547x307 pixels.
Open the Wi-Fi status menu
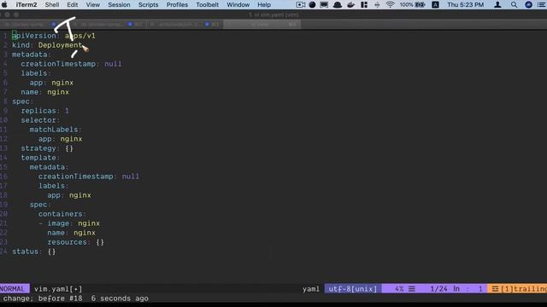click(x=390, y=4)
